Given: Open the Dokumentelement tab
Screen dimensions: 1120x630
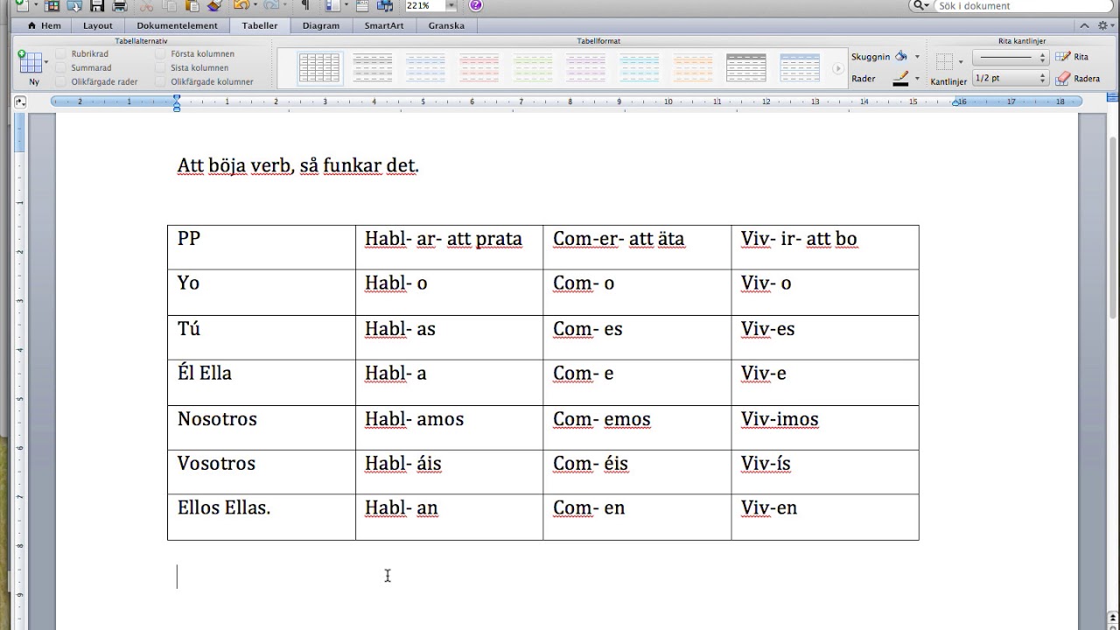Looking at the screenshot, I should coord(177,25).
